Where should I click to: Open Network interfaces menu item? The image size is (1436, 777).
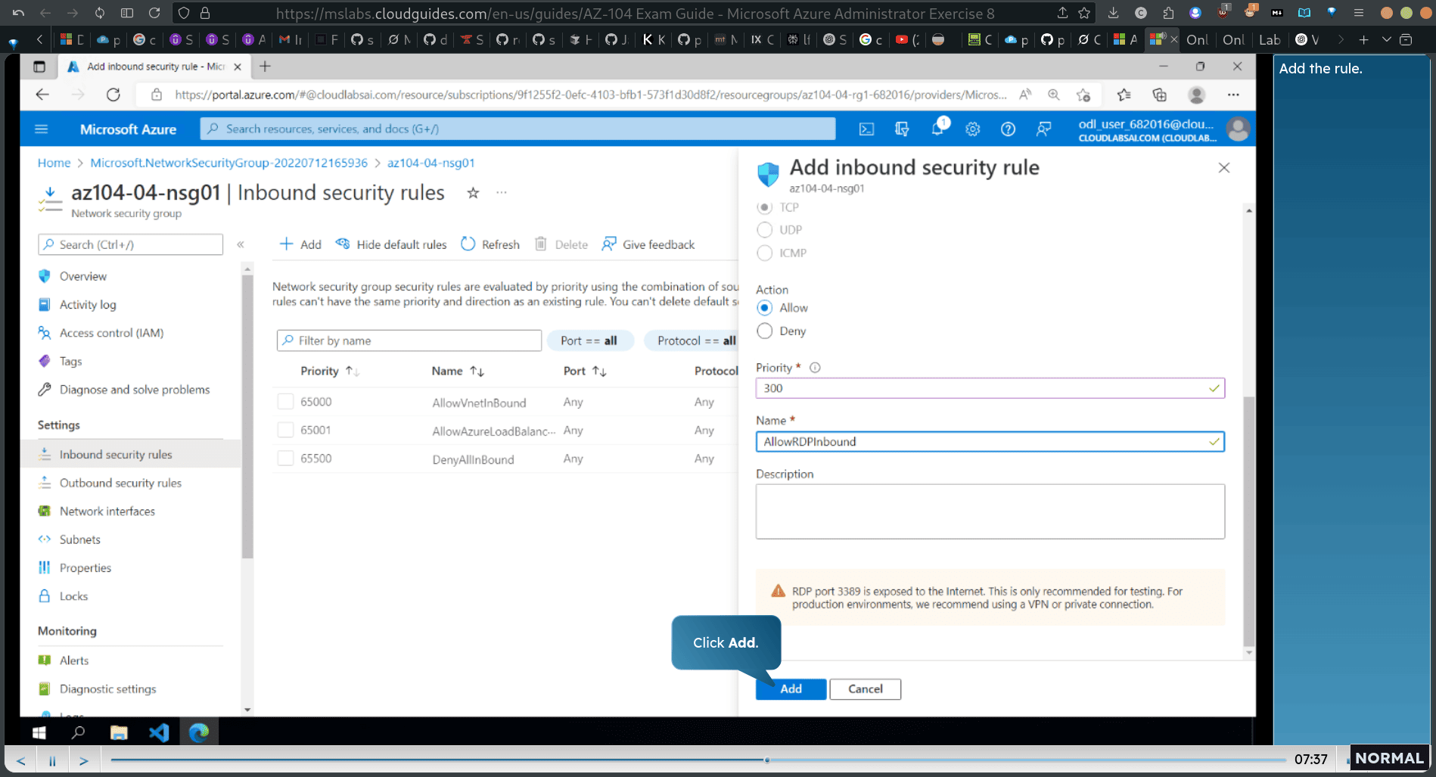coord(107,511)
